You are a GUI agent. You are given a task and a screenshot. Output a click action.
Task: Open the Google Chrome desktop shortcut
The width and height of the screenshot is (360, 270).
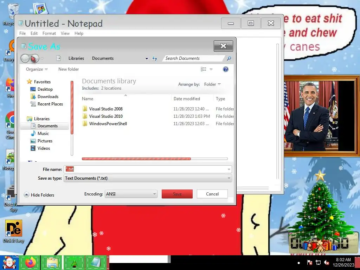pos(10,125)
